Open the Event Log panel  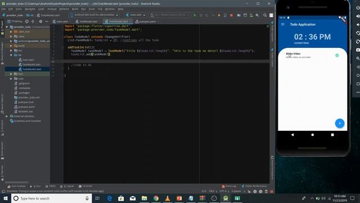coord(229,186)
